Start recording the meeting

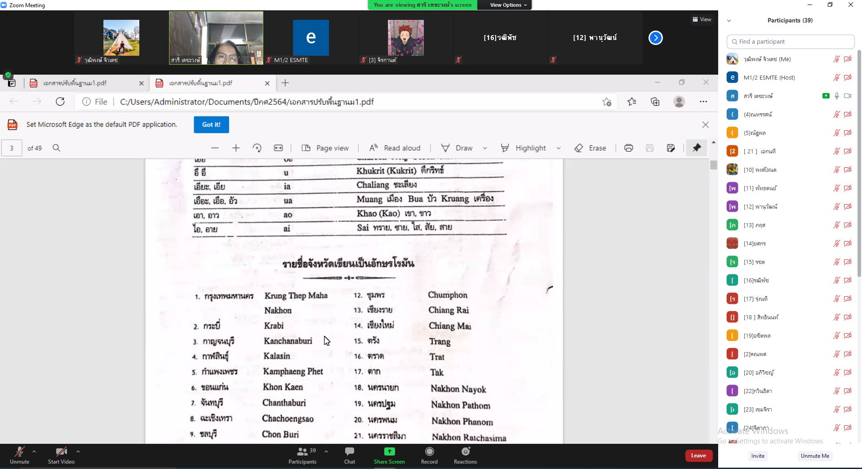click(x=429, y=451)
